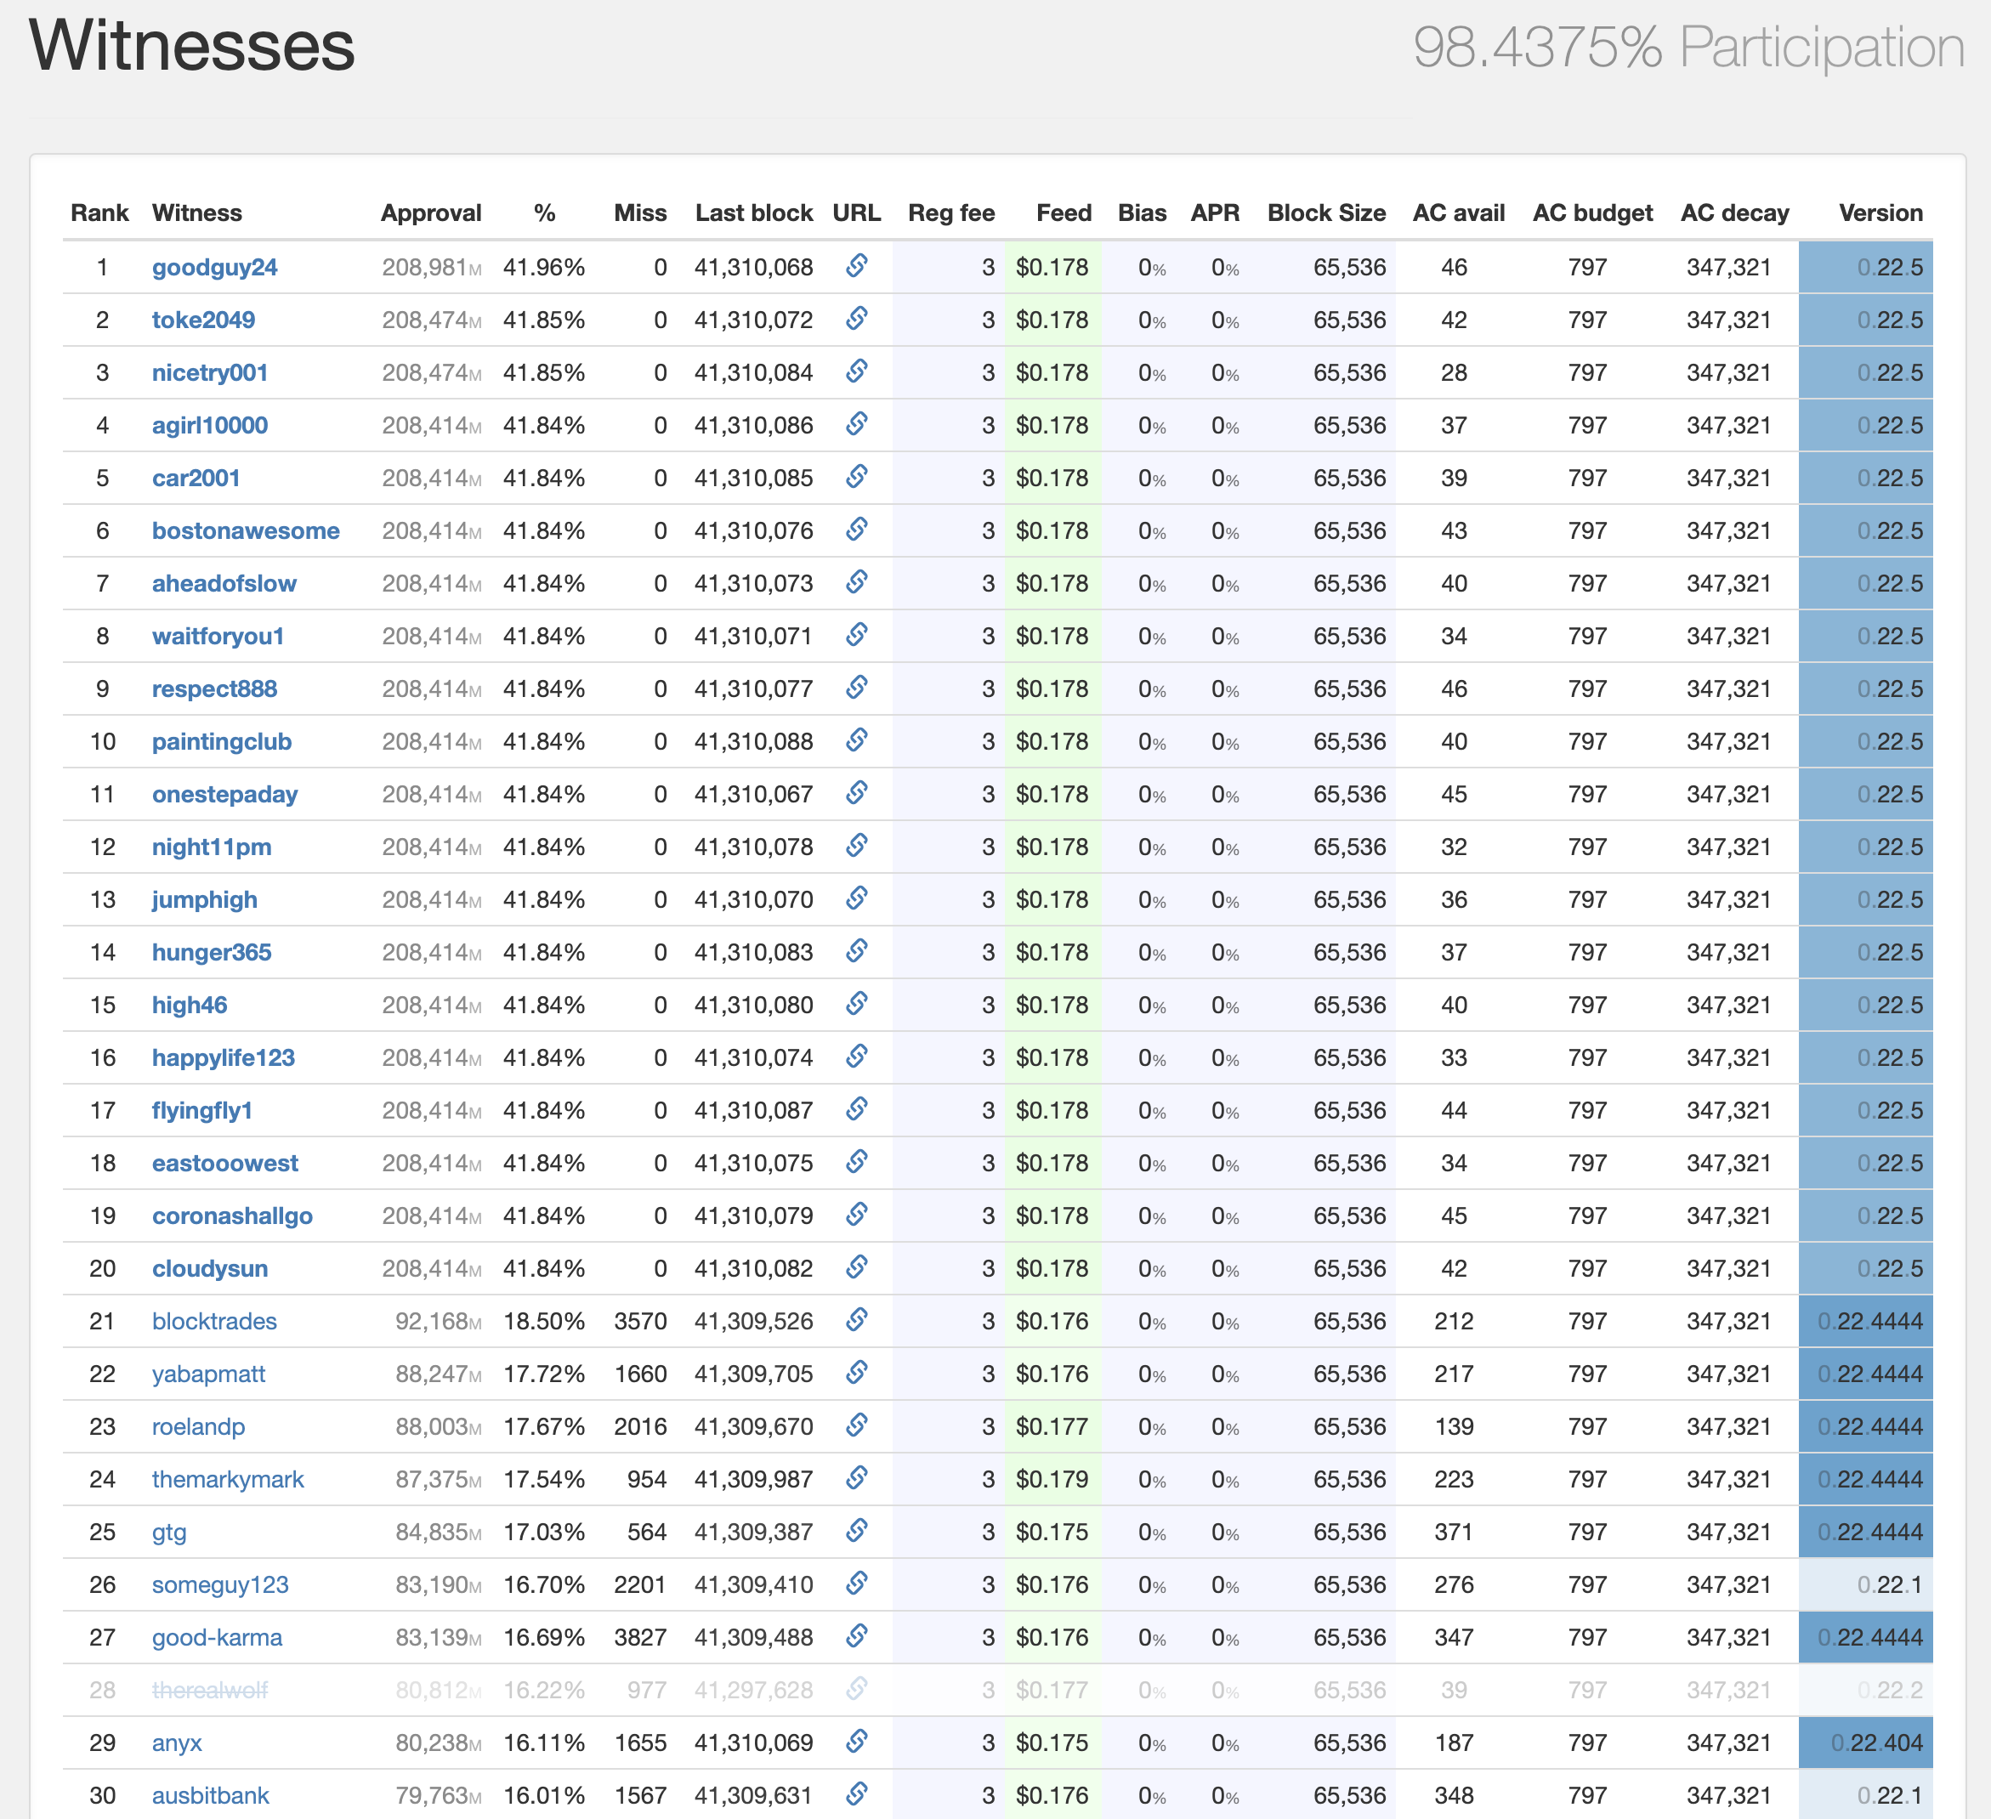Open the toke2049 witness link
Screen dimensions: 1991x1819
203,320
